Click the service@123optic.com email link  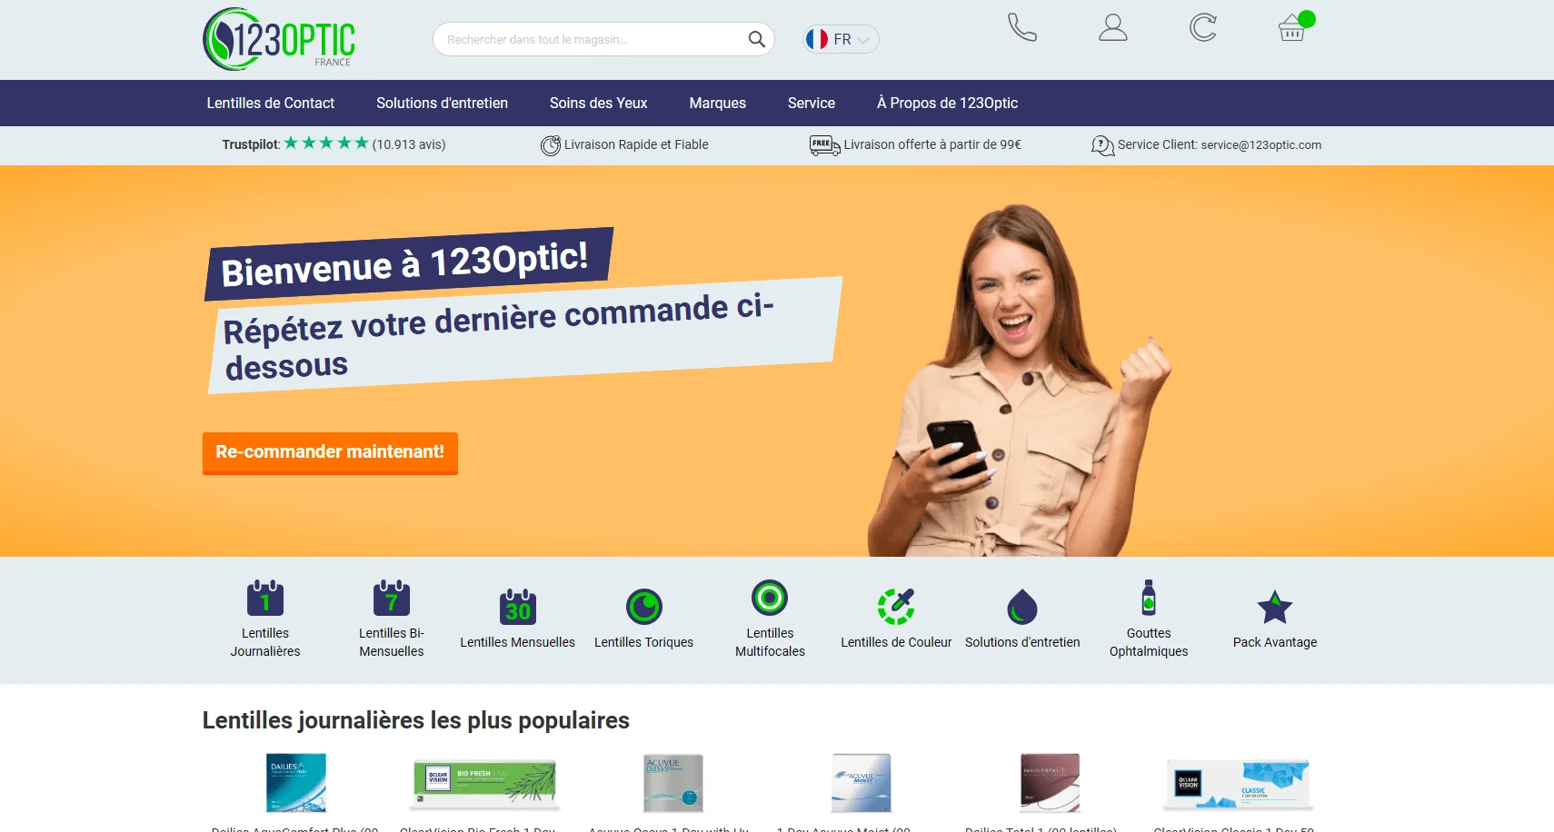point(1261,144)
